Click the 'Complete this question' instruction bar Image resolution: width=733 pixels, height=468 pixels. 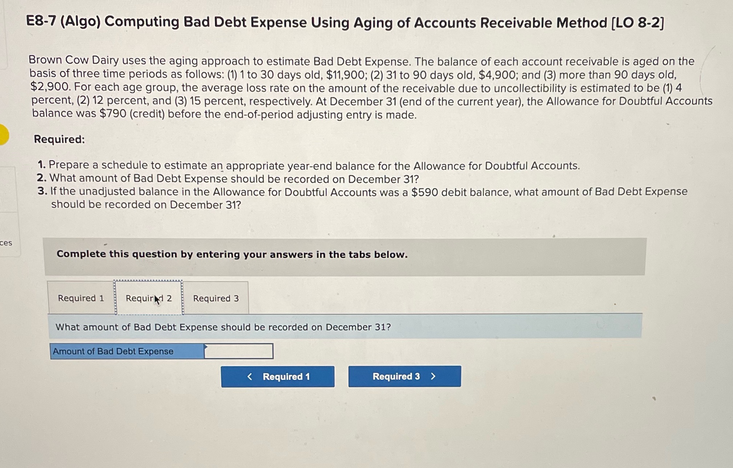232,254
